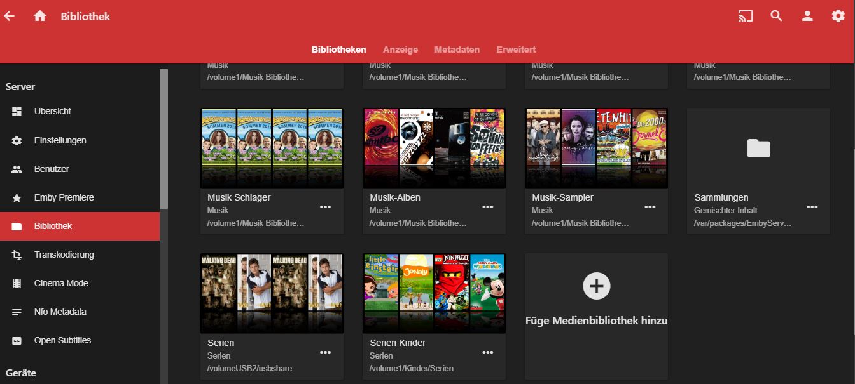
Task: Select Nfo Metadata in the sidebar
Action: [80, 312]
